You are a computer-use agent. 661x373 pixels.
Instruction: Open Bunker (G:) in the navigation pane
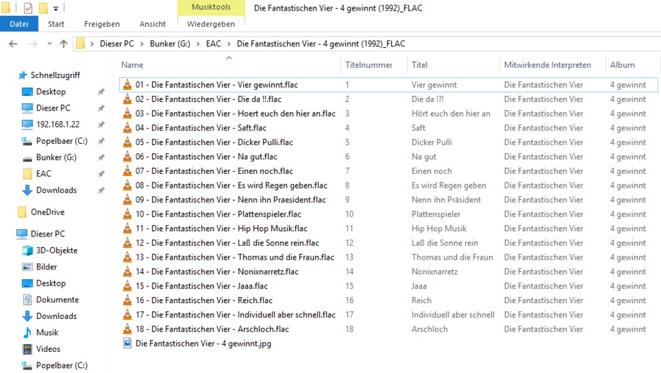coord(56,157)
